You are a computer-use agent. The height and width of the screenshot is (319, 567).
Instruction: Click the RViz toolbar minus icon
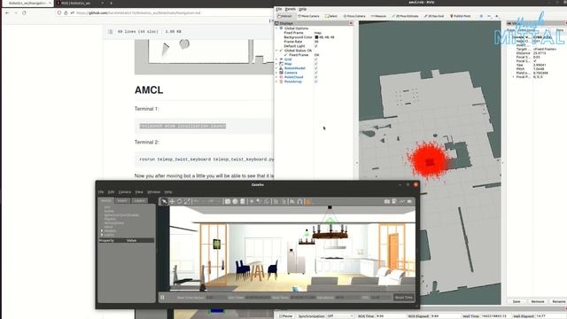pyautogui.click(x=489, y=16)
